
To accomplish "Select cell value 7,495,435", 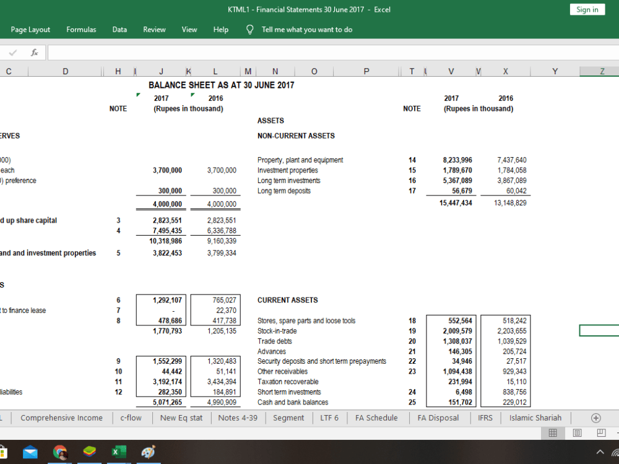I will 167,230.
